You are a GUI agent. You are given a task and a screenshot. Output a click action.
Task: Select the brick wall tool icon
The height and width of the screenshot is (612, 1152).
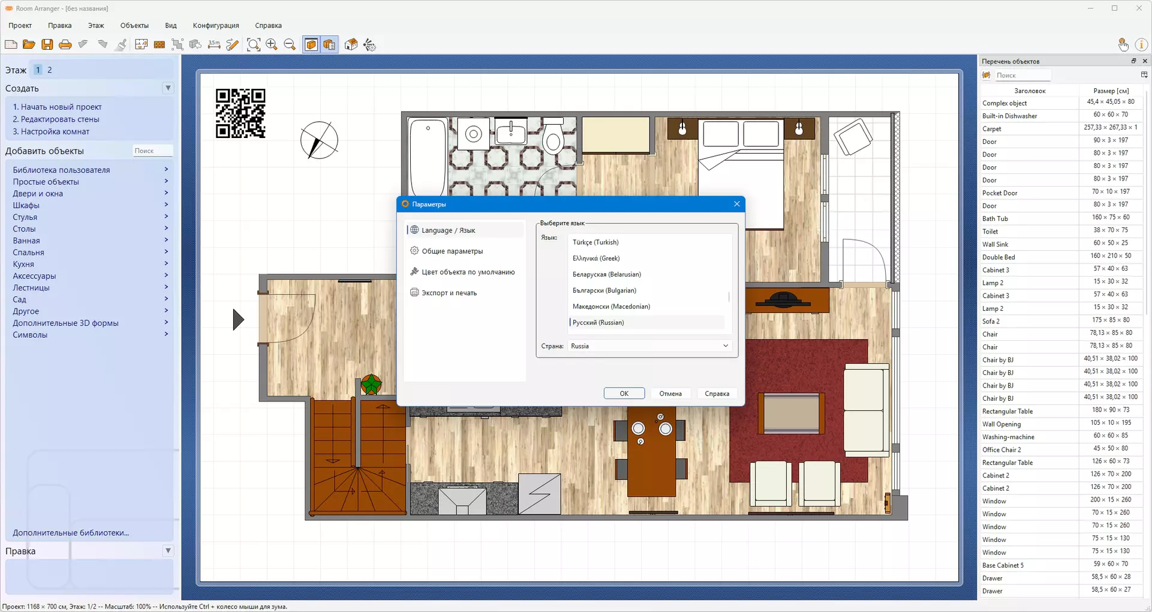[160, 44]
